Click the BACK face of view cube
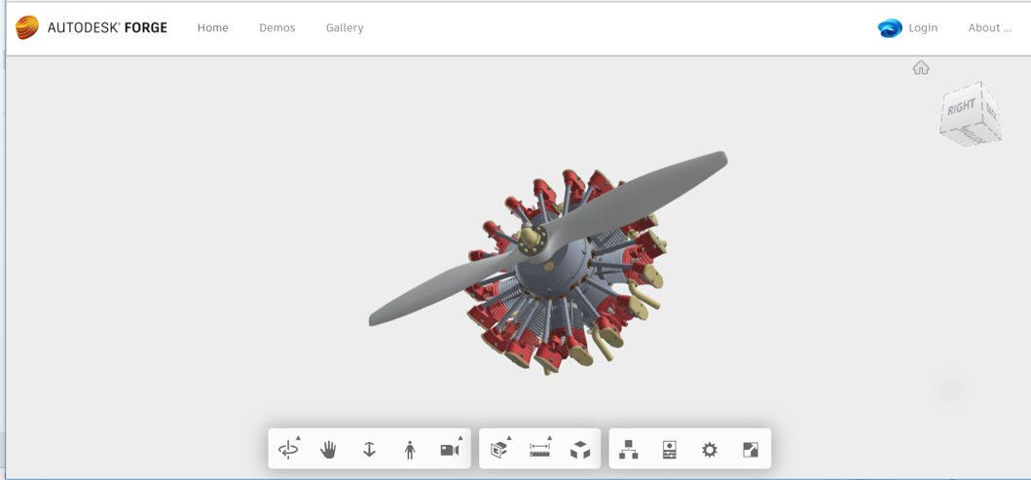The image size is (1031, 480). tap(991, 111)
